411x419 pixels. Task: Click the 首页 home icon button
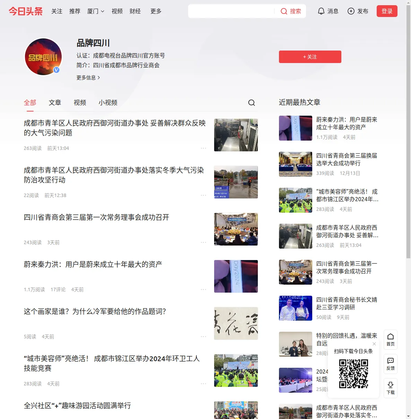(x=391, y=340)
